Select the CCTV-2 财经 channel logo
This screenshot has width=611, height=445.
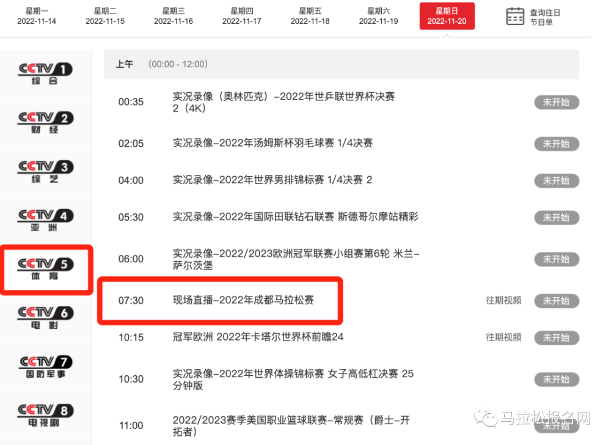[45, 122]
